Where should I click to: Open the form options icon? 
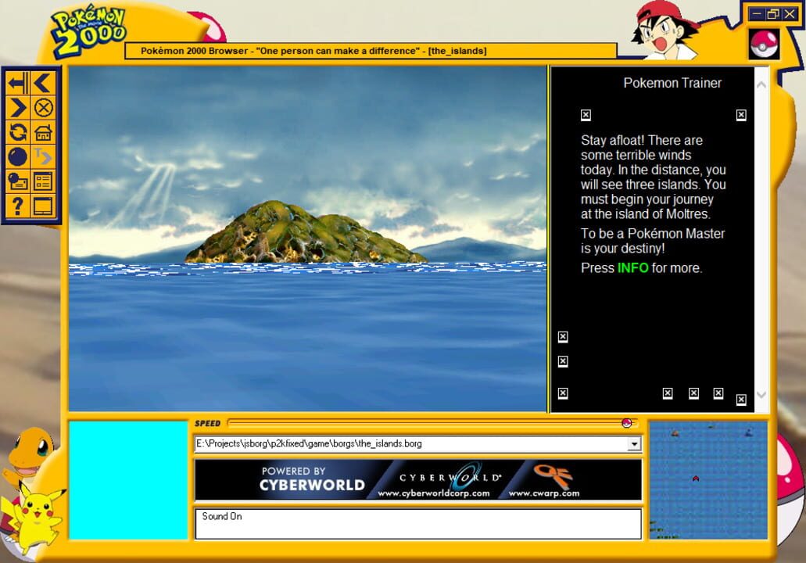[x=41, y=181]
